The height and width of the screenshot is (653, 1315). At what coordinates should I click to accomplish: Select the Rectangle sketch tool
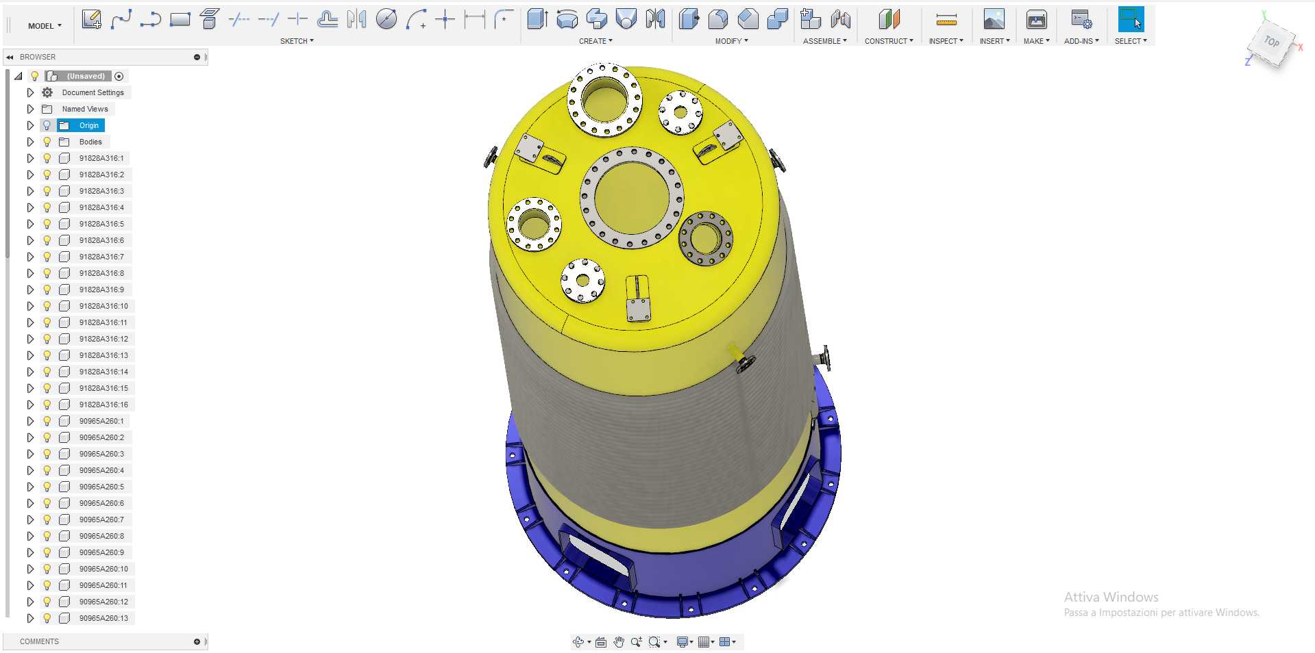click(180, 19)
